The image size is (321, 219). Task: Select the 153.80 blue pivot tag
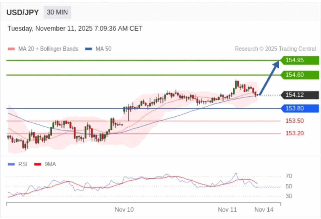(300, 108)
